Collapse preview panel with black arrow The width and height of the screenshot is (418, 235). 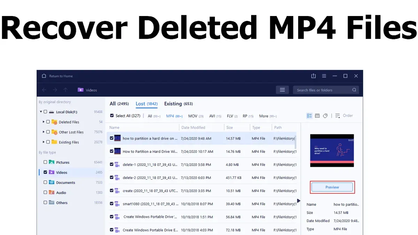(x=299, y=201)
